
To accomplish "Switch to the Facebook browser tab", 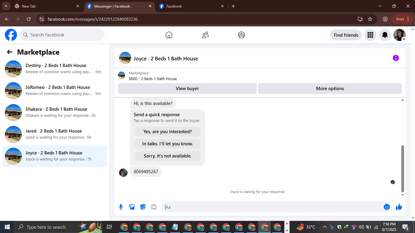I will 192,6.
